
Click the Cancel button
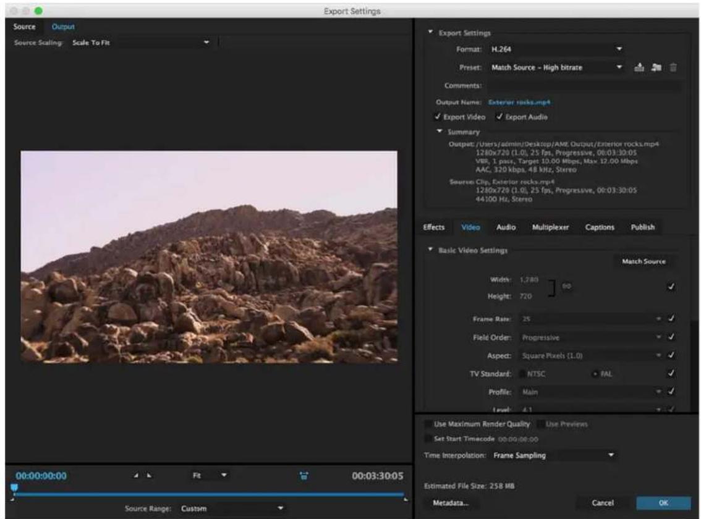click(603, 503)
